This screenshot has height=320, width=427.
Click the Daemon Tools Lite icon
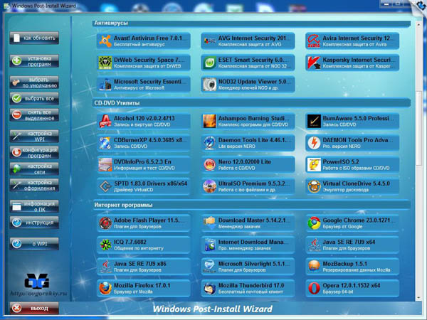[x=210, y=143]
